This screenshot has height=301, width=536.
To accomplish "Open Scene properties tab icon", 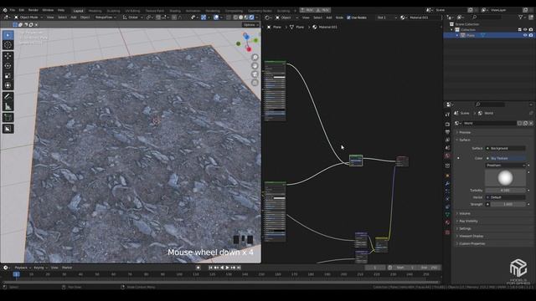I will [447, 148].
